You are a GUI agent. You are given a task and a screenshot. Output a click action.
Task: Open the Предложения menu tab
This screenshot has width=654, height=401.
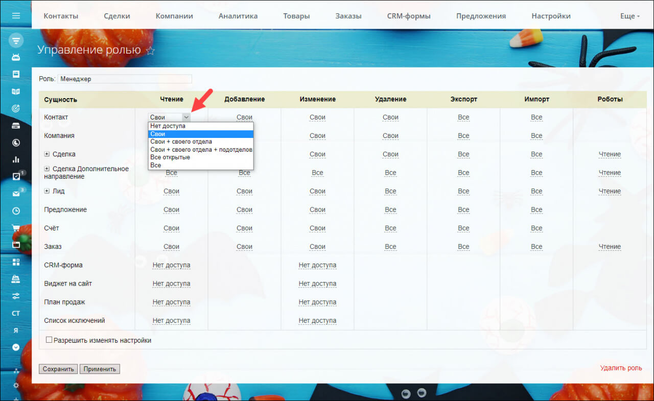(x=481, y=16)
